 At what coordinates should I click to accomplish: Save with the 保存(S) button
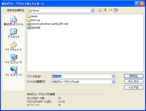(134, 76)
